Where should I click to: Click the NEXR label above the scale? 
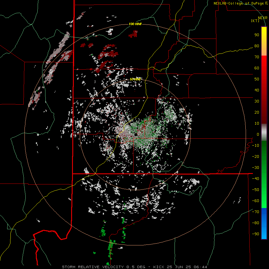263,18
